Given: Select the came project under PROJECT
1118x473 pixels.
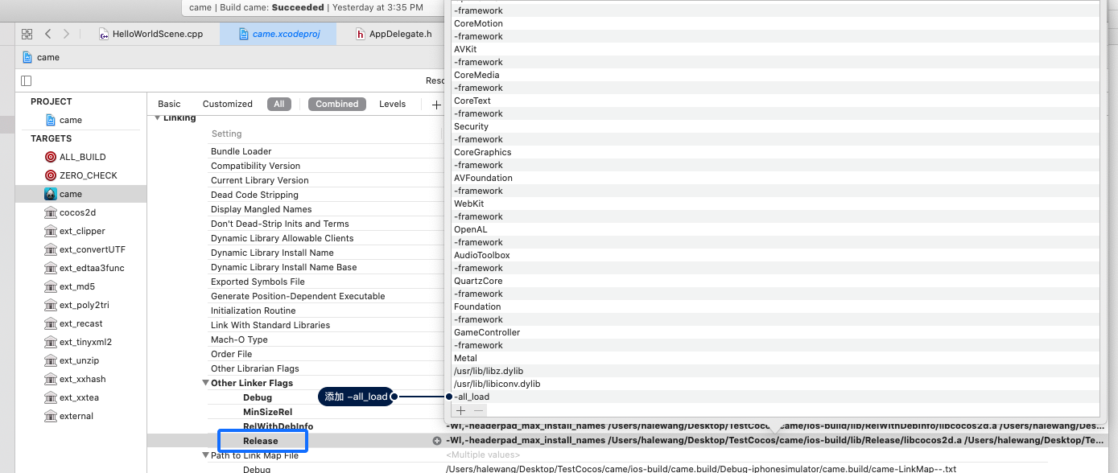Looking at the screenshot, I should coord(70,120).
